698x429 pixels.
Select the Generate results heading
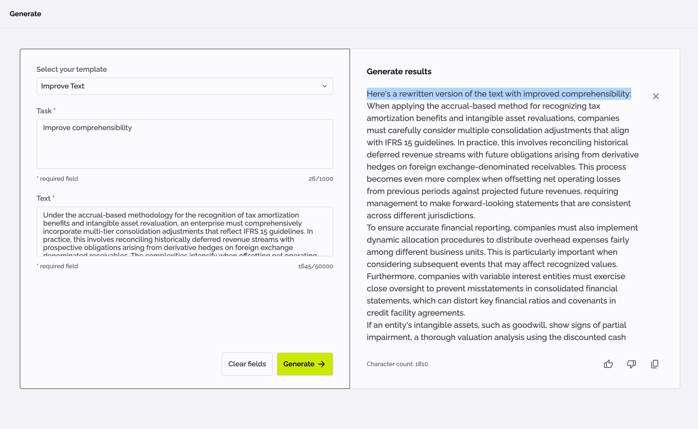point(399,71)
